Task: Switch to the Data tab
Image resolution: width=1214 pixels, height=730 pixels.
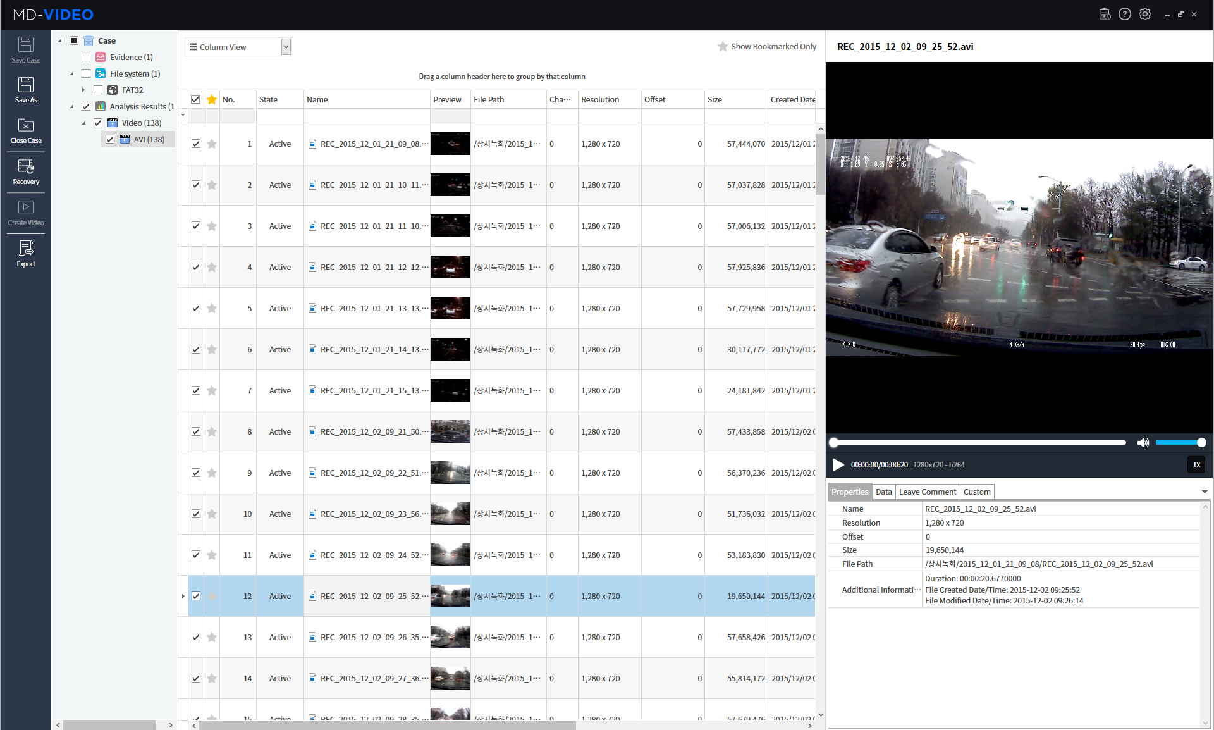Action: pos(883,492)
